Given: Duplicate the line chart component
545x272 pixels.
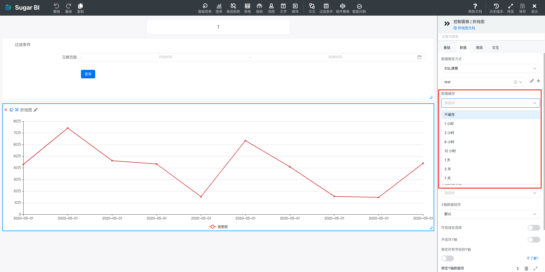Looking at the screenshot, I should (11, 110).
